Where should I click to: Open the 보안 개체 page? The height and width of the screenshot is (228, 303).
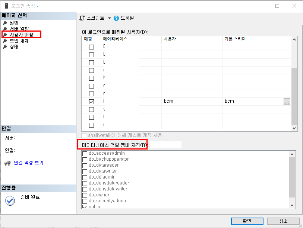(19, 41)
